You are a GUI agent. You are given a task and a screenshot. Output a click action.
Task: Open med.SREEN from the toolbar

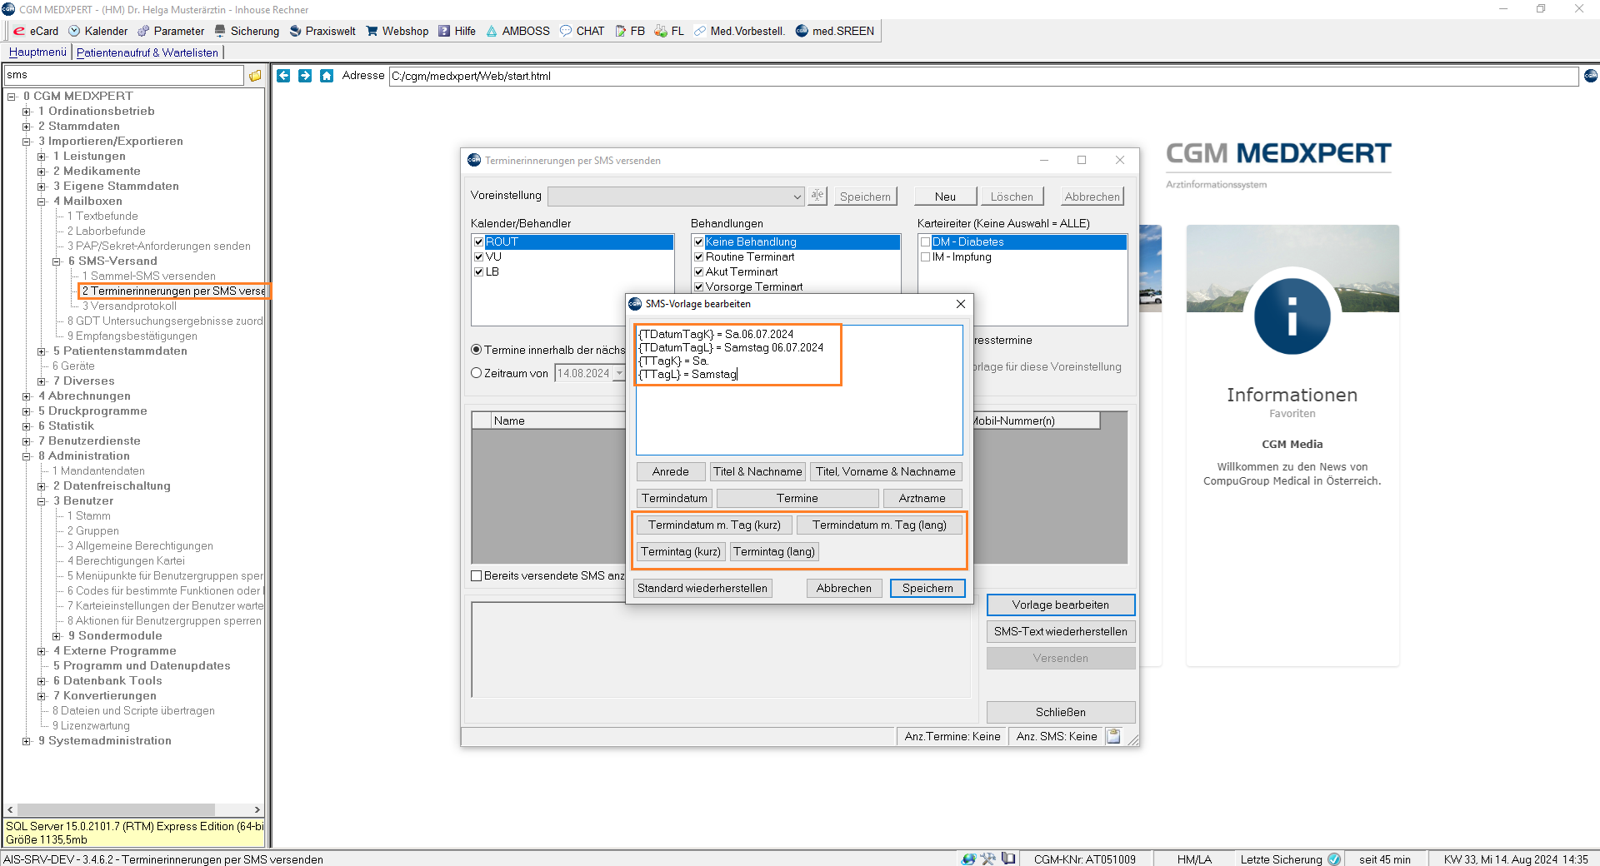835,31
